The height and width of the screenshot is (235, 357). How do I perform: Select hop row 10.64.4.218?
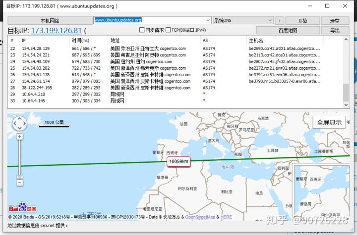point(176,94)
